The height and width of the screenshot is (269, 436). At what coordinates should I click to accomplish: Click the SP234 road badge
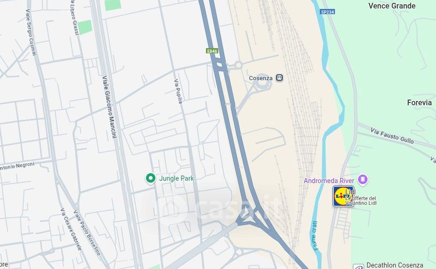(x=328, y=11)
